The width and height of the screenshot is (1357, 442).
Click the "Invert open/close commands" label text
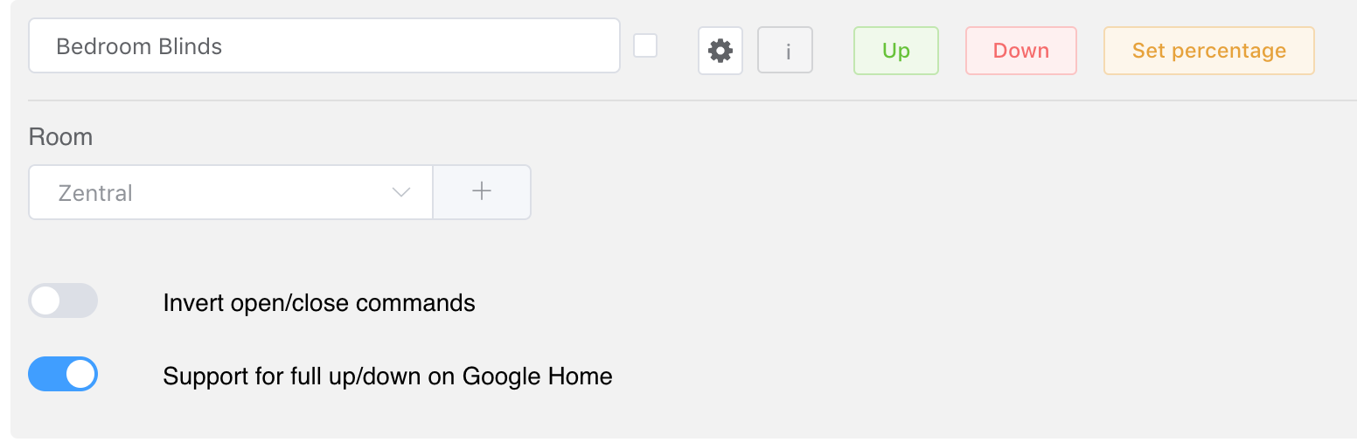click(319, 303)
